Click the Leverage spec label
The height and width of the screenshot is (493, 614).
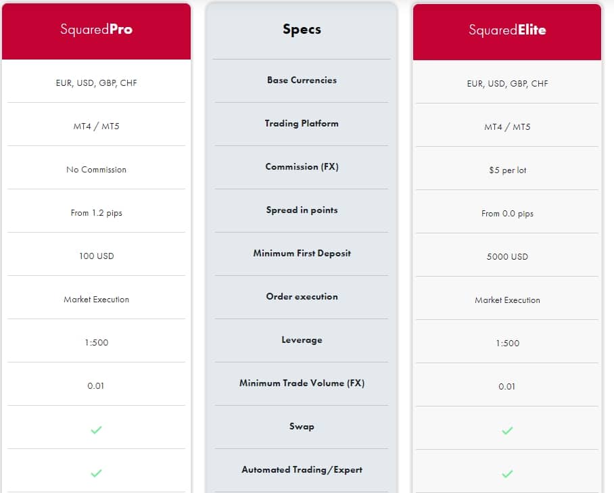[x=302, y=340]
